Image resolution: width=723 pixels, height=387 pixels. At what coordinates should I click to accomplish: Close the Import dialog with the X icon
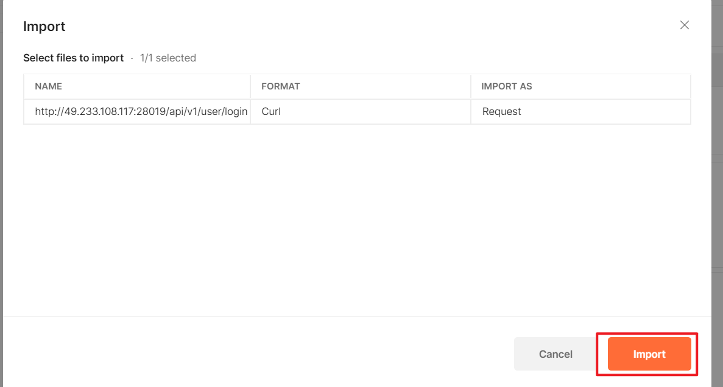tap(685, 25)
